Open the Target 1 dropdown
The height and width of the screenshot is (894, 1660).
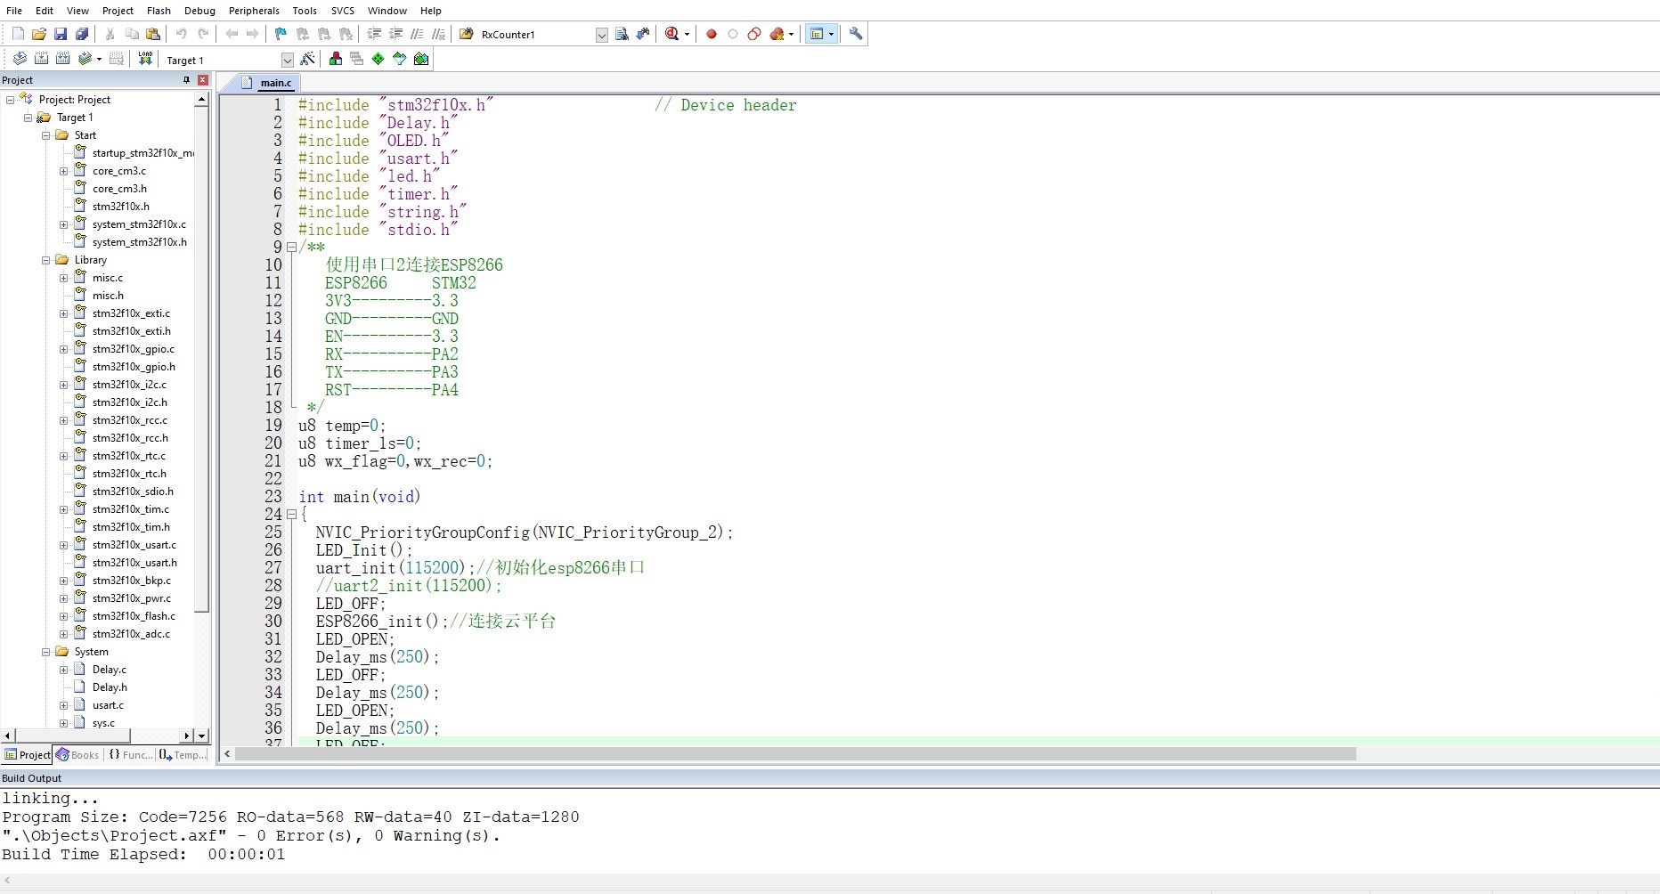(x=287, y=60)
